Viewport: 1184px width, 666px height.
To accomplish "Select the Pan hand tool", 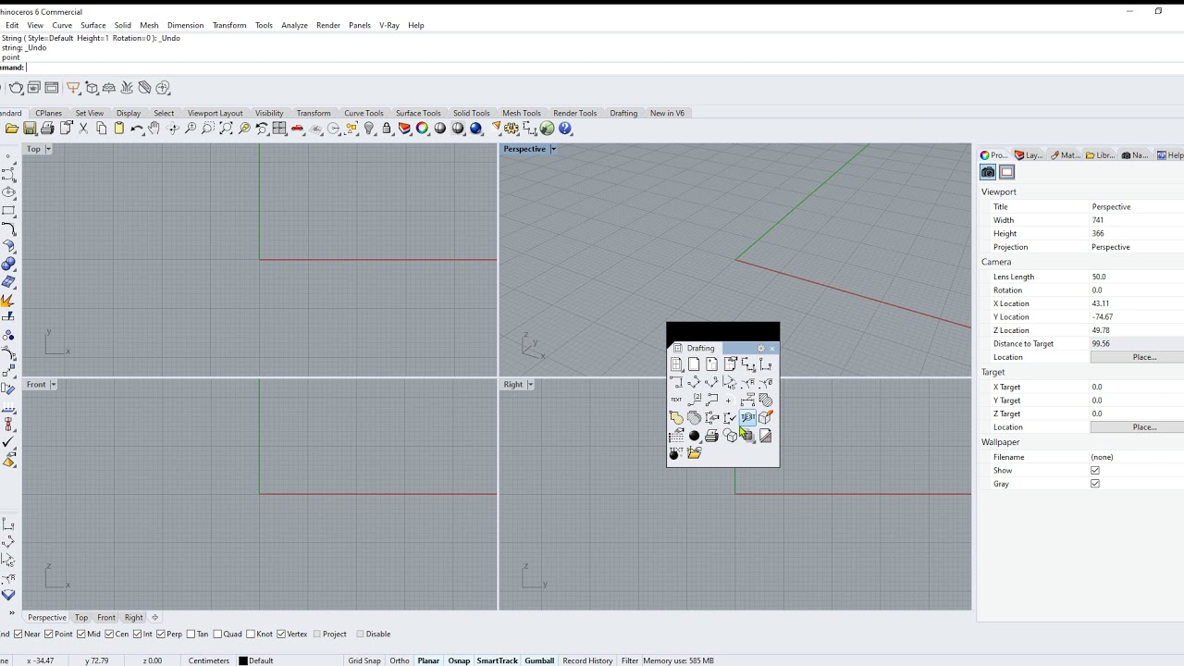I will pos(154,129).
